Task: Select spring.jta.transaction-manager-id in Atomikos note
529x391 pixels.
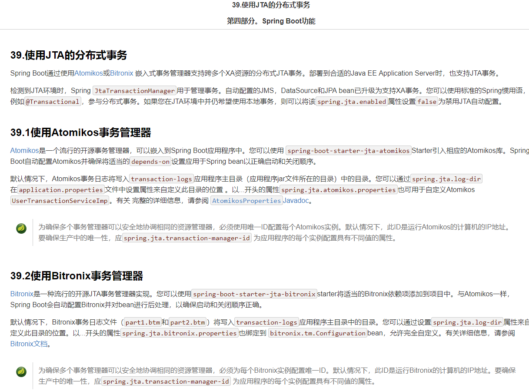Action: click(187, 238)
